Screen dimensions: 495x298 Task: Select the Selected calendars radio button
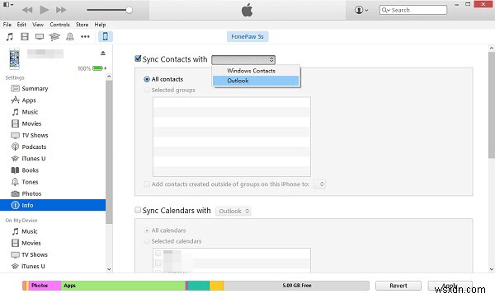[x=147, y=241]
